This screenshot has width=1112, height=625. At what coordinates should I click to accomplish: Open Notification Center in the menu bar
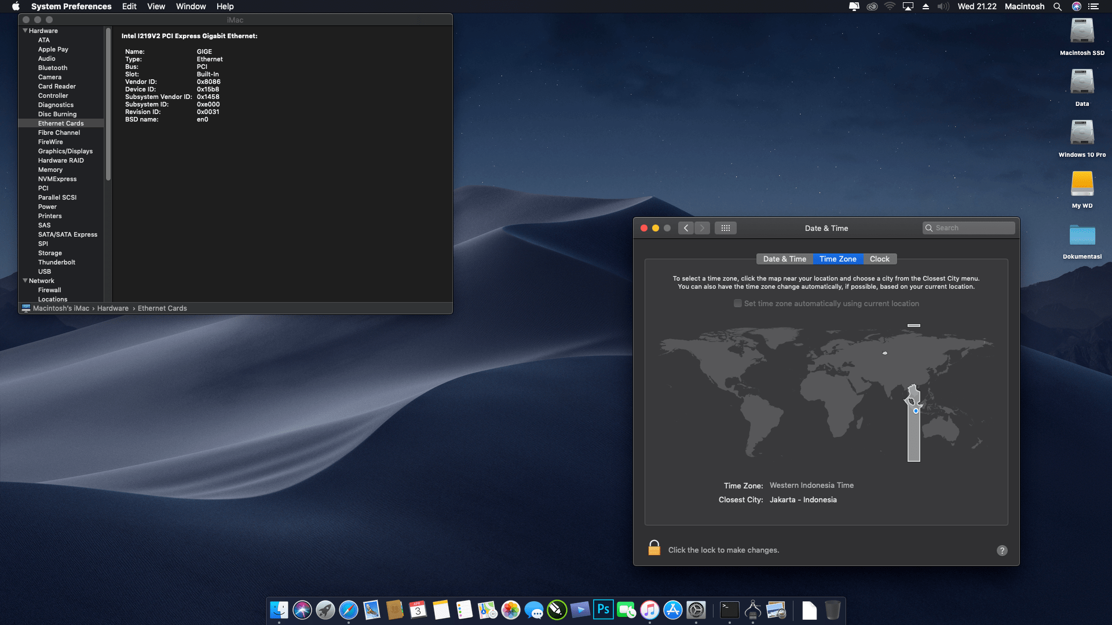pyautogui.click(x=1093, y=6)
